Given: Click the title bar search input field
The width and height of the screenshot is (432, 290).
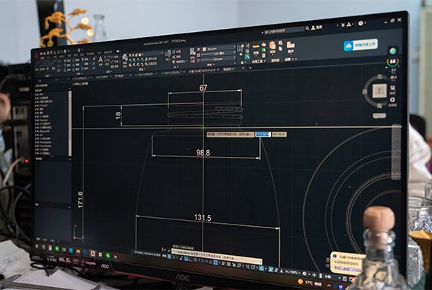Looking at the screenshot, I should pyautogui.click(x=283, y=30).
